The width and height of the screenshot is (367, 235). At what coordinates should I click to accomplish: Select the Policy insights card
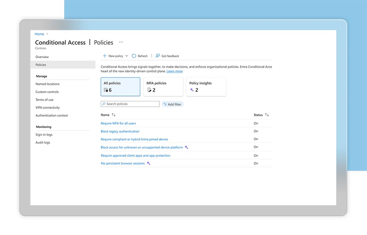[x=206, y=87]
